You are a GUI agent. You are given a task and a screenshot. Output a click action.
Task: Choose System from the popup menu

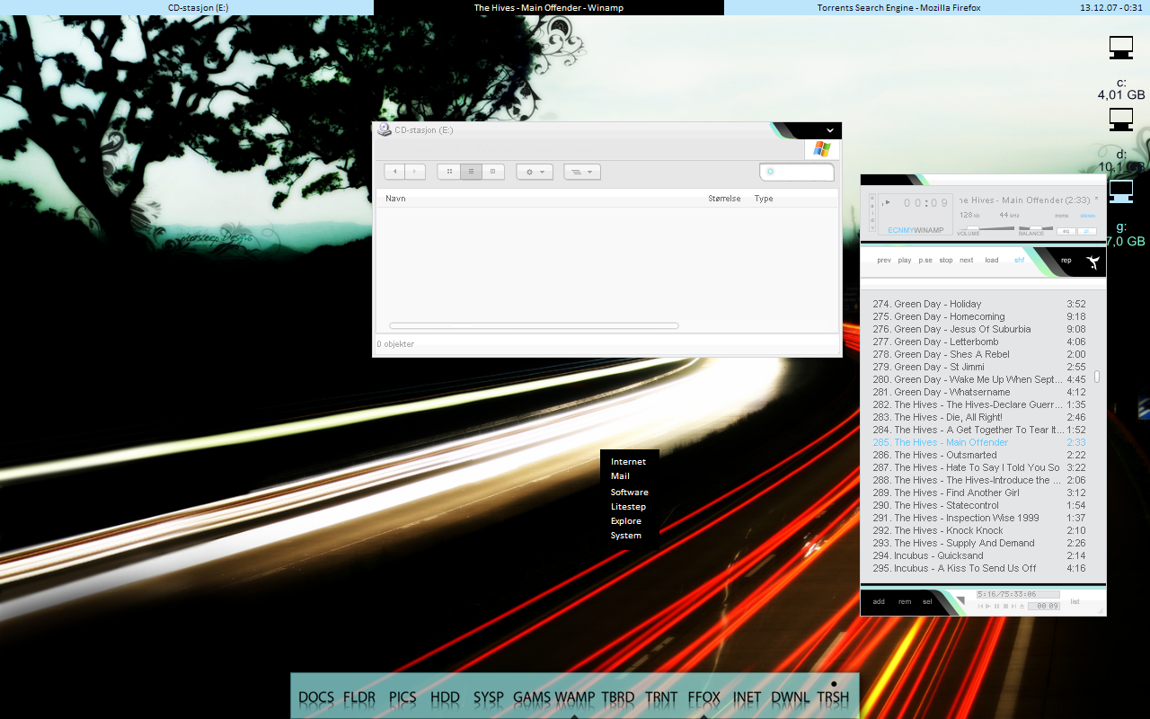(x=625, y=536)
